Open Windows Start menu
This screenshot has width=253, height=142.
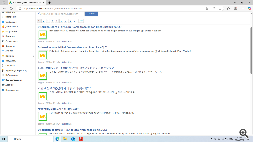click(x=4, y=139)
